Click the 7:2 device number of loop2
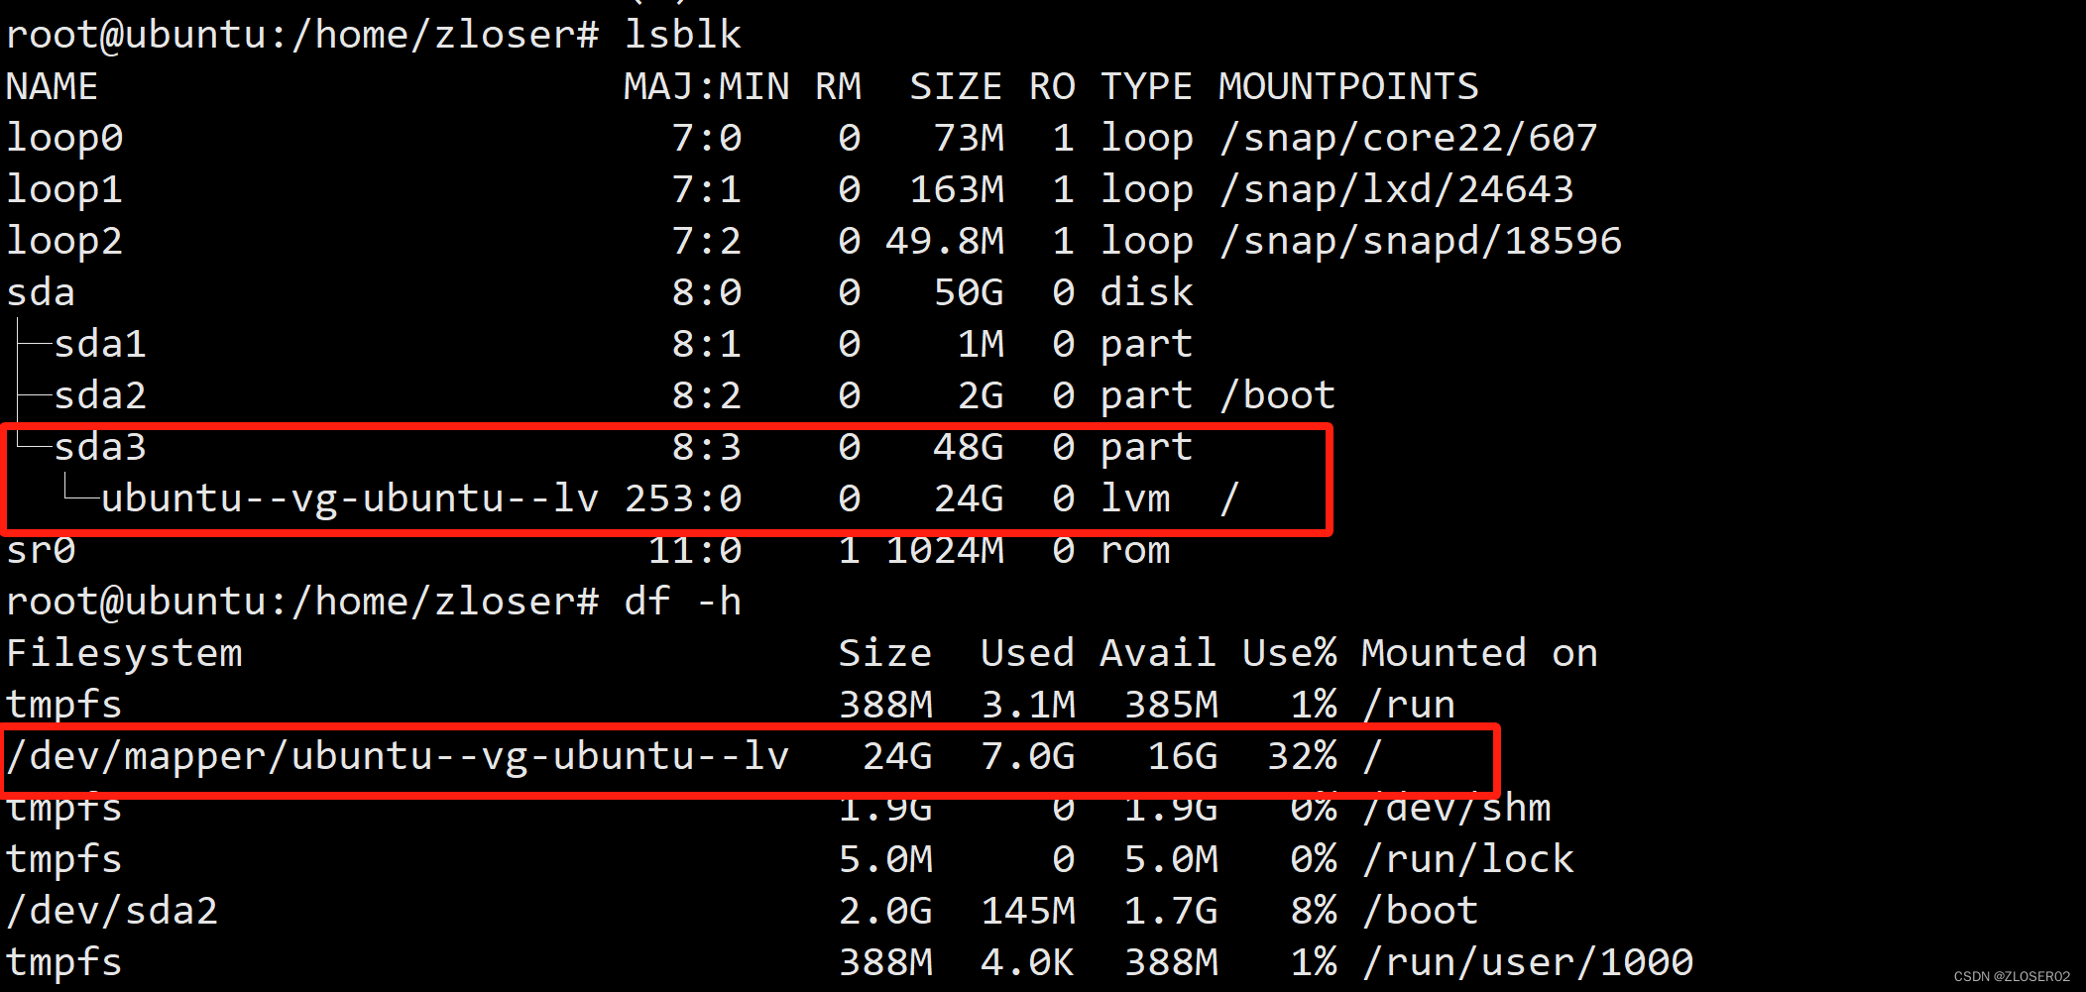The height and width of the screenshot is (992, 2086). pyautogui.click(x=707, y=241)
